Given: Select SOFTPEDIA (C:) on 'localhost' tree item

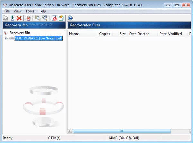Looking at the screenshot, I should coord(39,38).
